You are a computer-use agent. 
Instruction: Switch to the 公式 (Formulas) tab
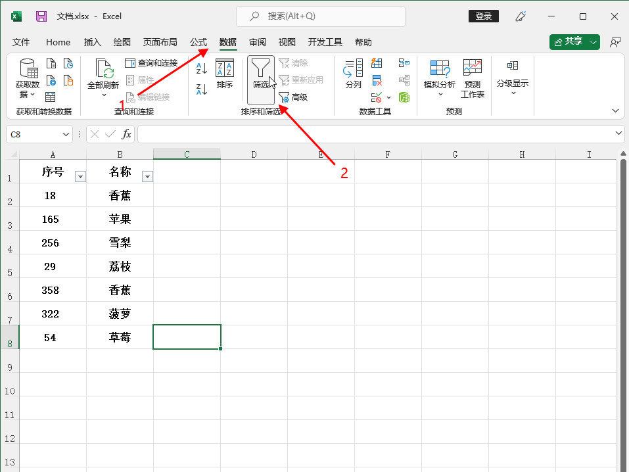[198, 42]
